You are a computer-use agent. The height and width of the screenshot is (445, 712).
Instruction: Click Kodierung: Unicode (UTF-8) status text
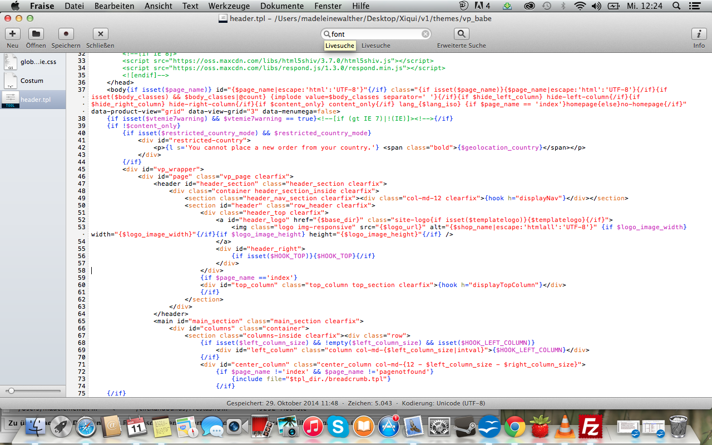coord(443,403)
